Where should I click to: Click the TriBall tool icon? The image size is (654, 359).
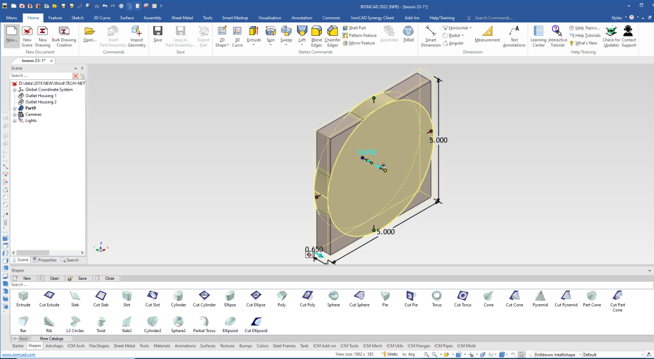(408, 34)
